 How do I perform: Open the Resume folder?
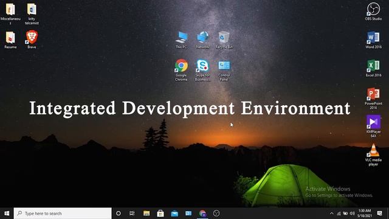pyautogui.click(x=10, y=40)
